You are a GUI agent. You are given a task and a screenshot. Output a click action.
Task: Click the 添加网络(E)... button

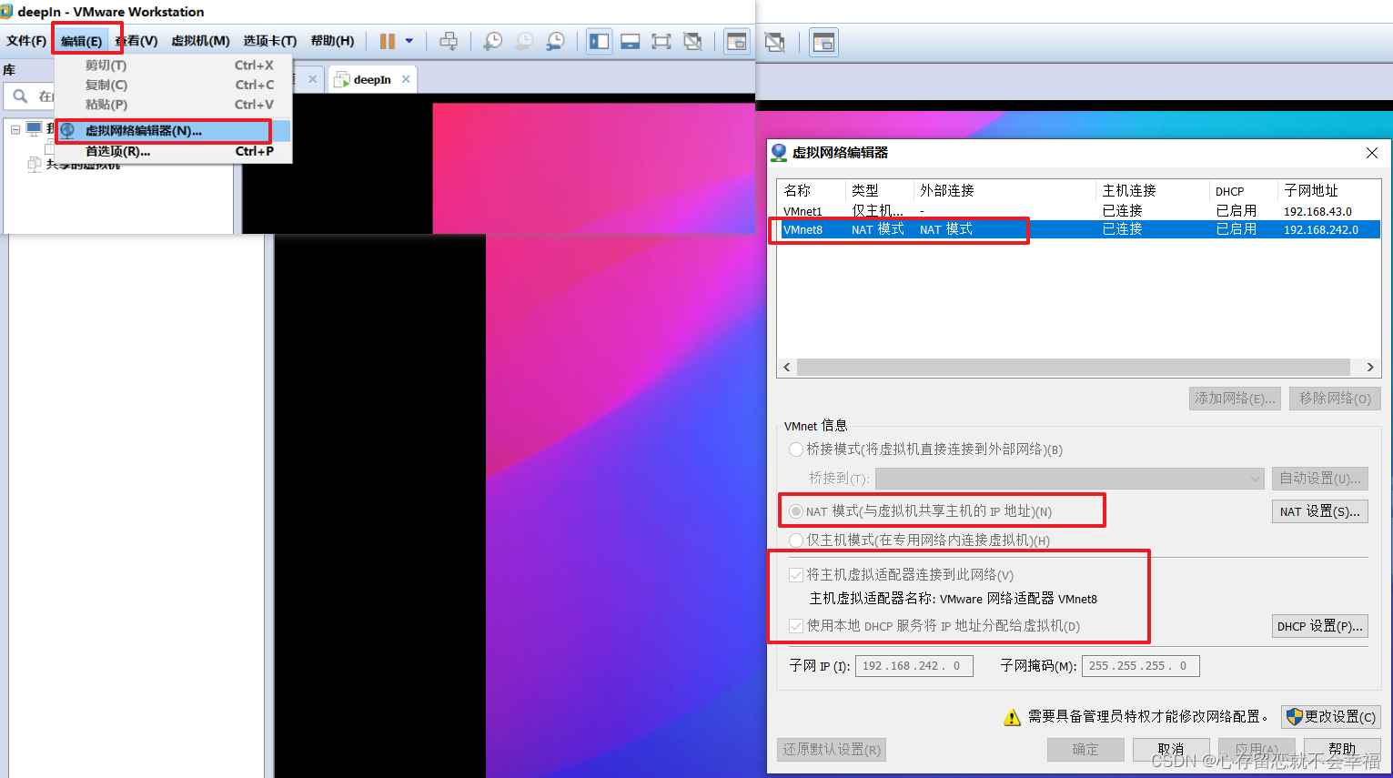1236,399
